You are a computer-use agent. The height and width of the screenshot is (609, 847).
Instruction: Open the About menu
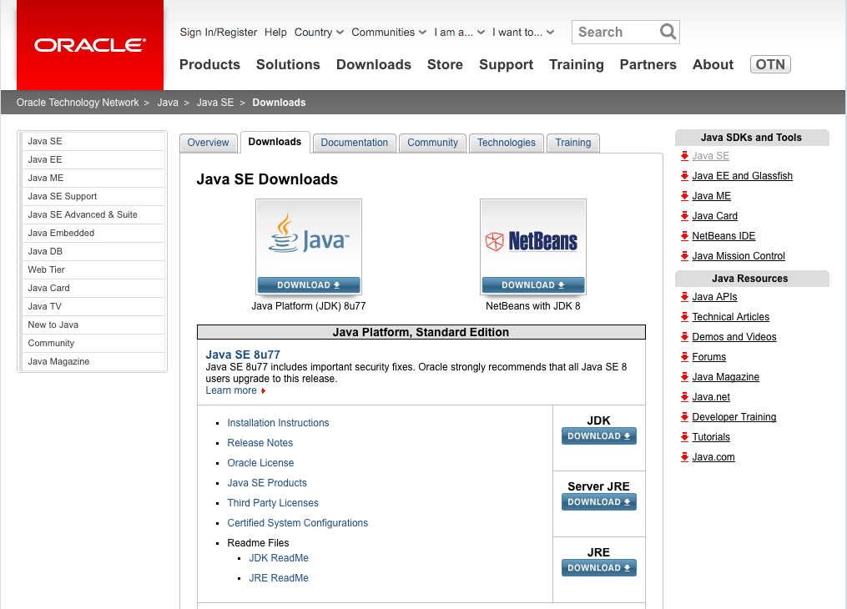point(713,64)
